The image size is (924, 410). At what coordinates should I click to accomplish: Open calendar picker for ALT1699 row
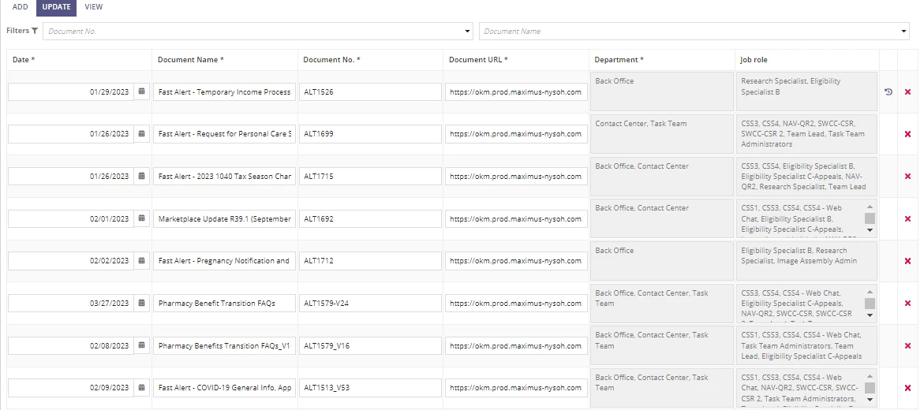(141, 134)
